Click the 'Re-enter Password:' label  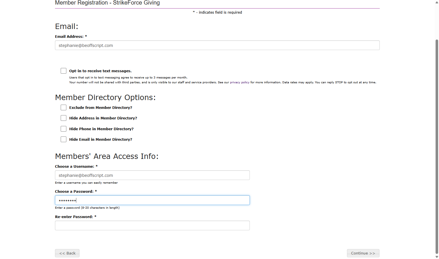(x=76, y=217)
